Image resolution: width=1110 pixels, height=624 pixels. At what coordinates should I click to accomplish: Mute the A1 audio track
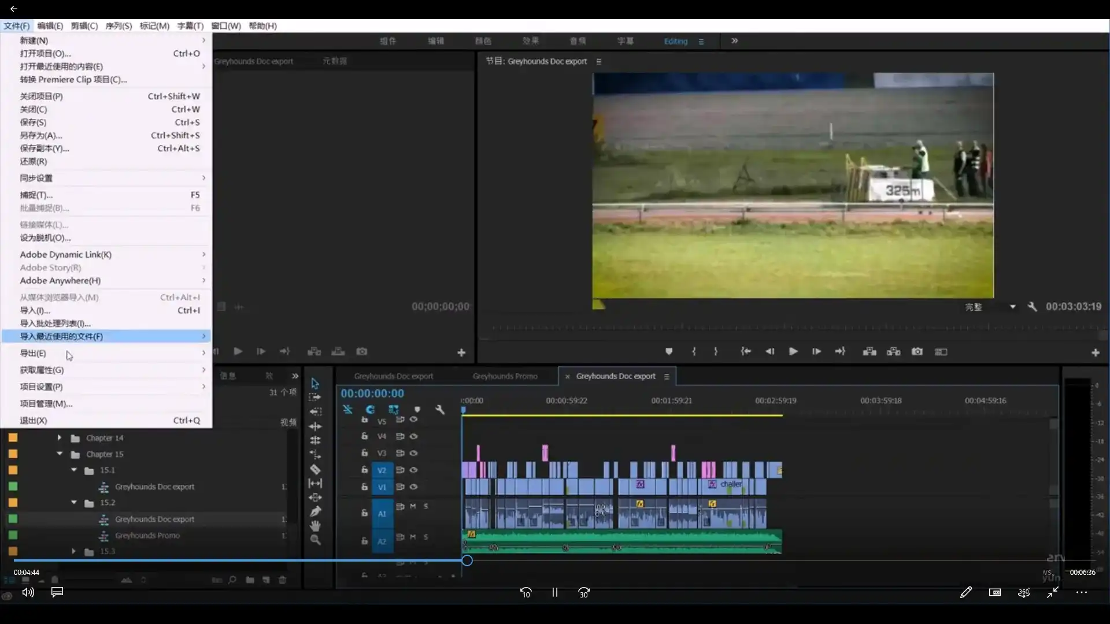tap(413, 506)
